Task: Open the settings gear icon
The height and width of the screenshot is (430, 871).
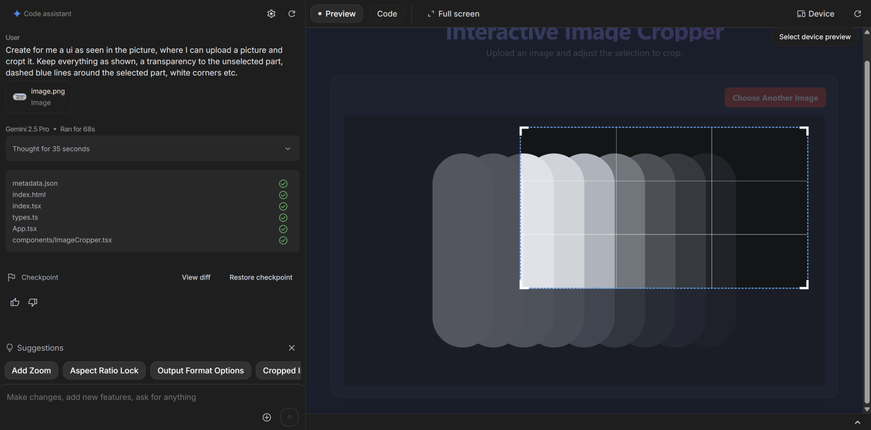Action: [x=271, y=14]
